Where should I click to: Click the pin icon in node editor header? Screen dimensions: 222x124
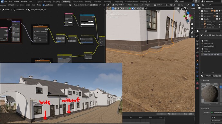[x=100, y=5]
